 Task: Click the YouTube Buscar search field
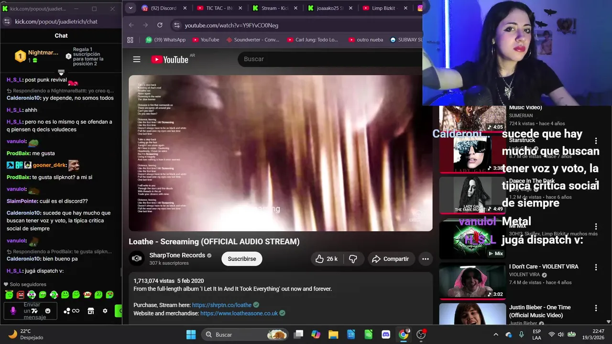(x=330, y=59)
